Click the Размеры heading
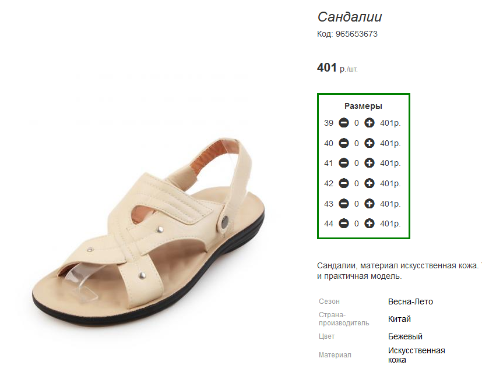Screen dimensions: 482x369 coord(363,106)
